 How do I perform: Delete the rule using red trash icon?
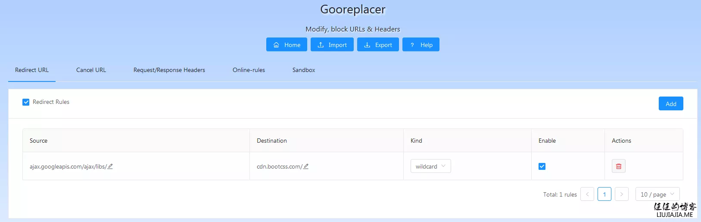(x=618, y=166)
